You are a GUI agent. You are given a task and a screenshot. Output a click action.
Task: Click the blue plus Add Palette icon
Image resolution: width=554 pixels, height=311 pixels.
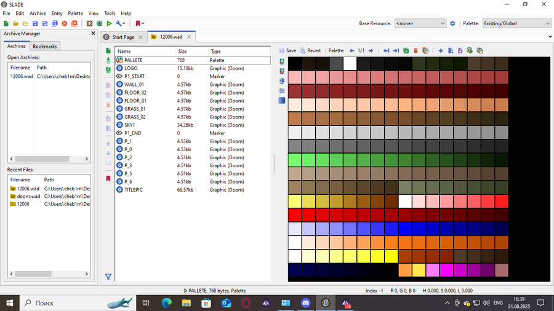441,51
